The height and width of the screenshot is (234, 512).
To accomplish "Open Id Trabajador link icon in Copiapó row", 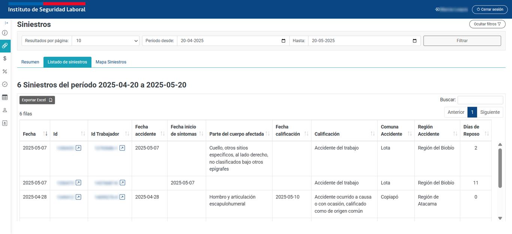I will point(122,197).
